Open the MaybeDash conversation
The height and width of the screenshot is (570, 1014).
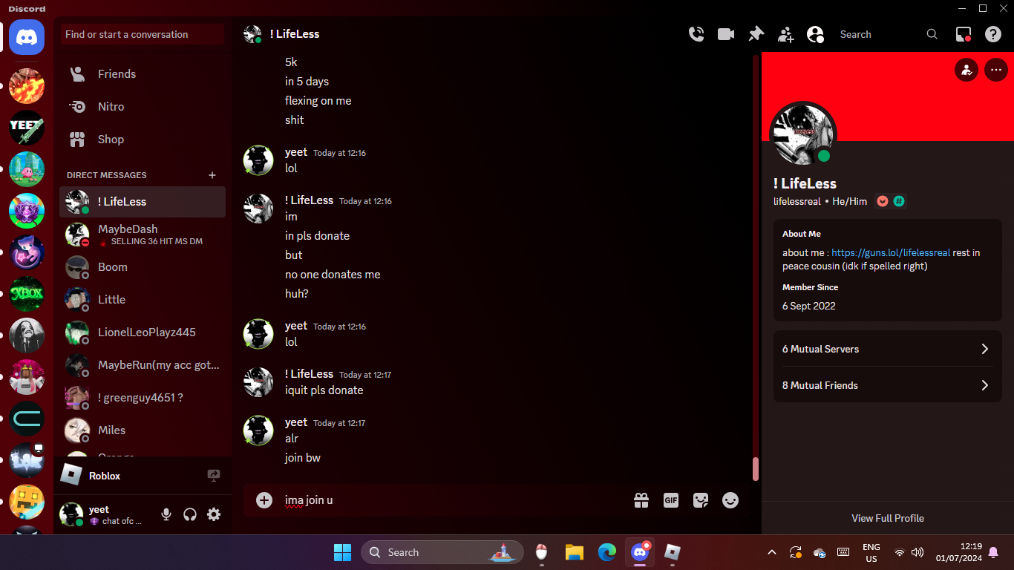click(143, 235)
